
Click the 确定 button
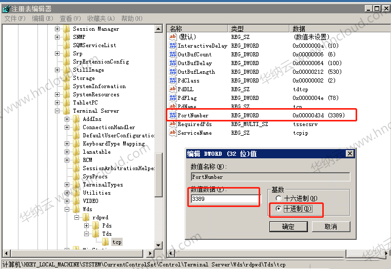click(x=288, y=226)
